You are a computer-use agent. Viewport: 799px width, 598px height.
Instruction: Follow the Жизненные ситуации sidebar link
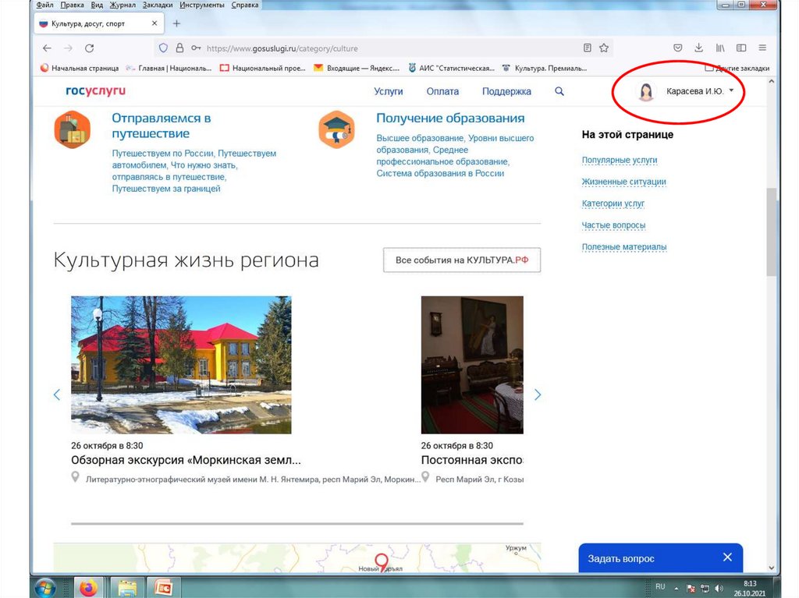tap(623, 182)
